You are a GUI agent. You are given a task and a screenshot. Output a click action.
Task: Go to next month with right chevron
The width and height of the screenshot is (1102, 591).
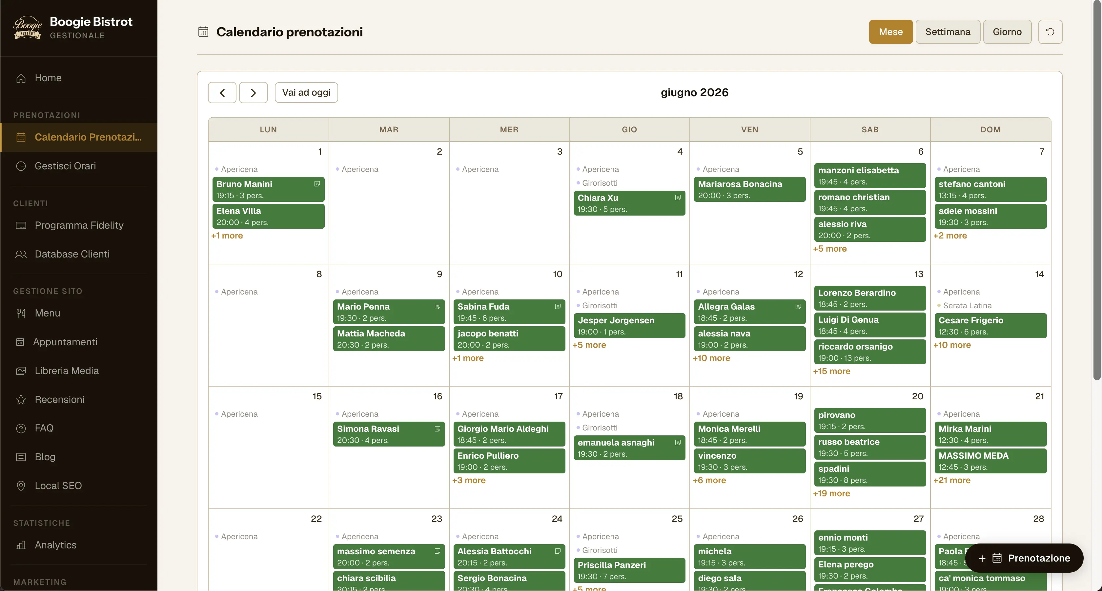253,93
